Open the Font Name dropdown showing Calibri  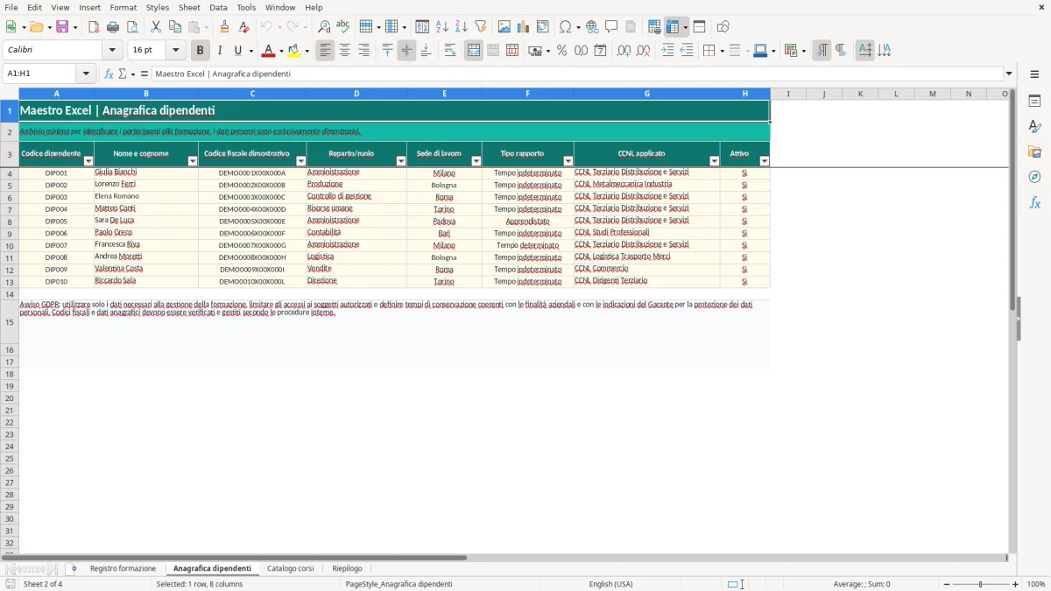pyautogui.click(x=112, y=51)
